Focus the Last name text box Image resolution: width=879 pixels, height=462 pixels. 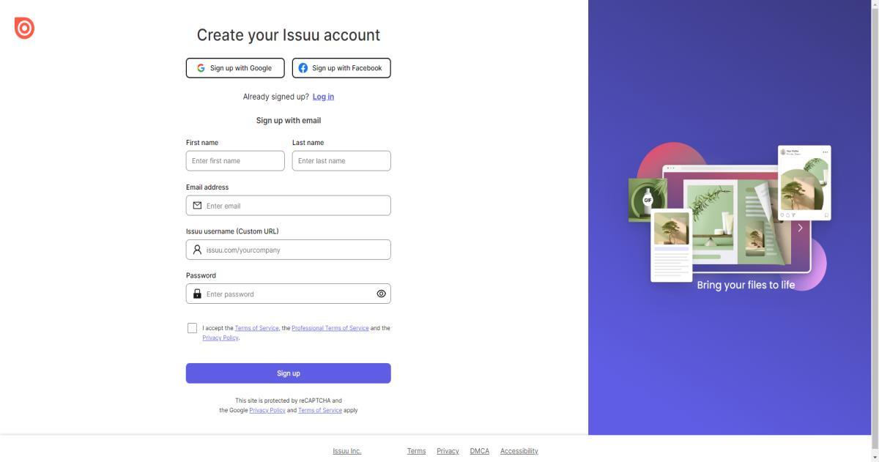(341, 161)
